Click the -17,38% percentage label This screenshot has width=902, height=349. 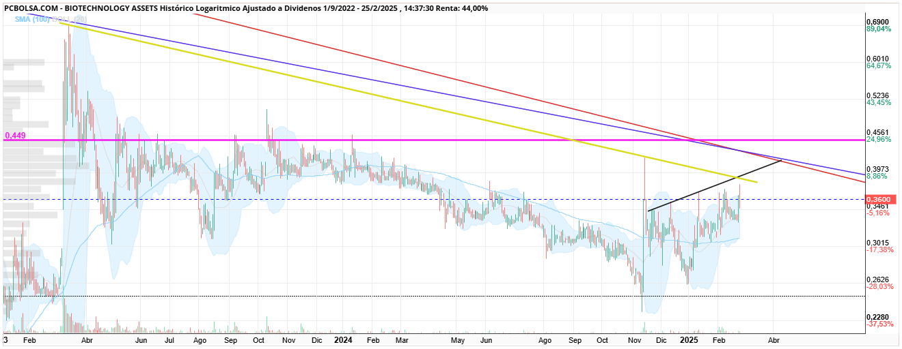point(879,250)
